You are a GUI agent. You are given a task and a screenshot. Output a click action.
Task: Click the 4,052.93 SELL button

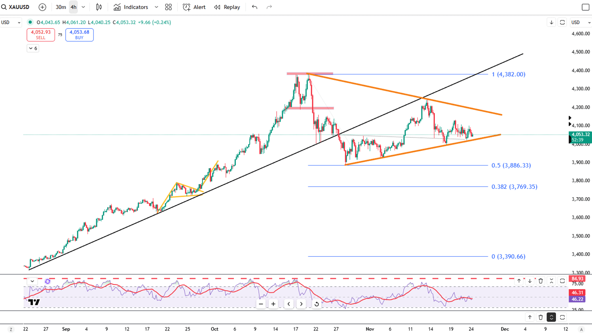coord(41,35)
